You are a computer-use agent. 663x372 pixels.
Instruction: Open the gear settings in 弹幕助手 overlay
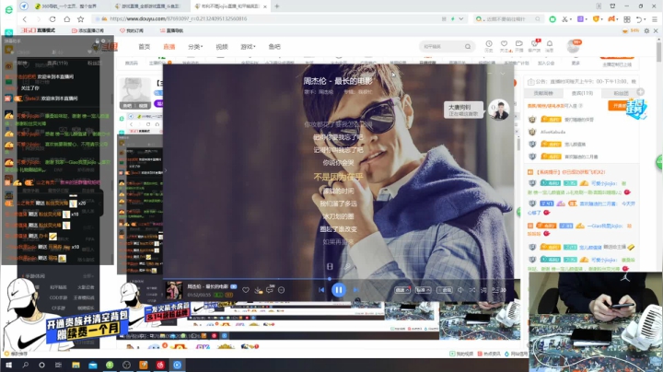[103, 41]
